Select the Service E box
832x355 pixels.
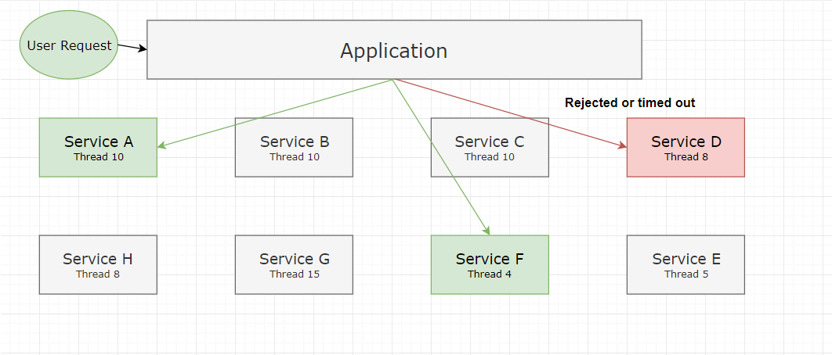click(x=685, y=264)
